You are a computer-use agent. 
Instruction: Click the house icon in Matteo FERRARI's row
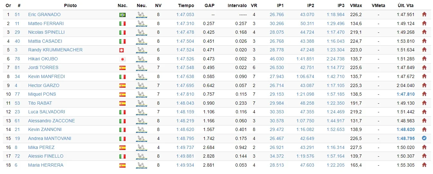tap(424, 23)
